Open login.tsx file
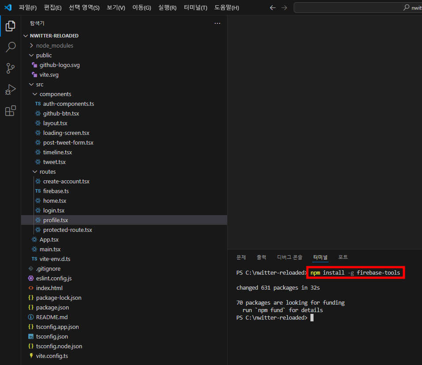Image resolution: width=422 pixels, height=365 pixels. click(124, 210)
